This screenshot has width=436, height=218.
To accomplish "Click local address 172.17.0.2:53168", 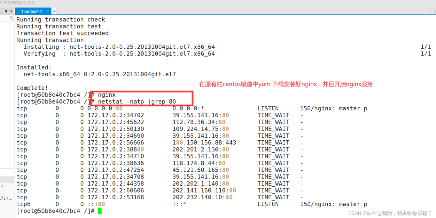I will tap(116, 197).
